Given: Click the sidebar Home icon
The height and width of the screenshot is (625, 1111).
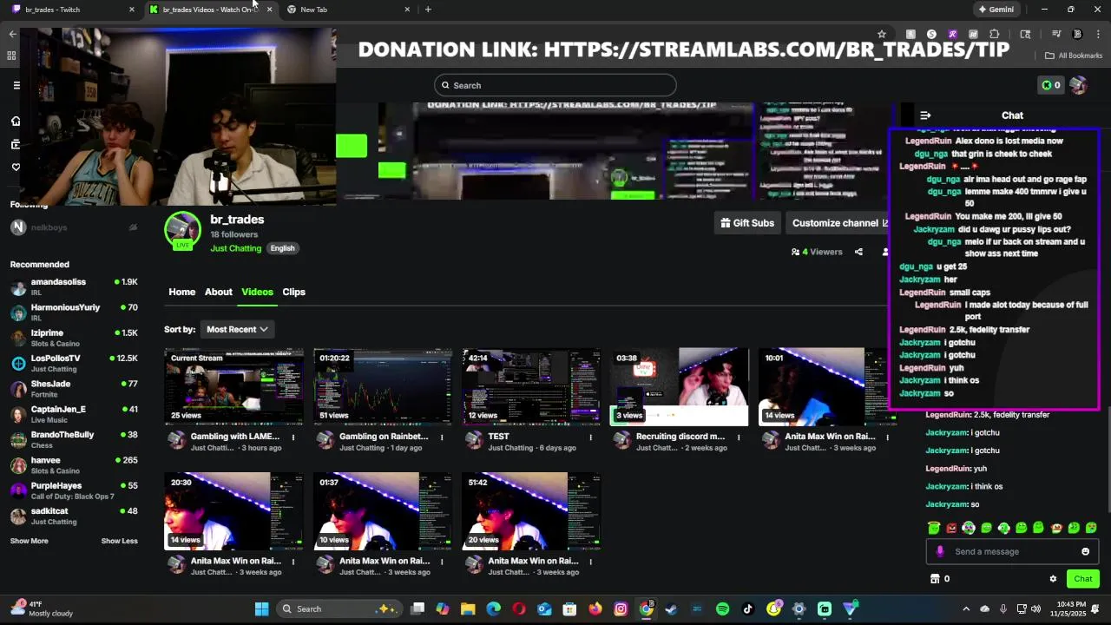Looking at the screenshot, I should coord(16,121).
